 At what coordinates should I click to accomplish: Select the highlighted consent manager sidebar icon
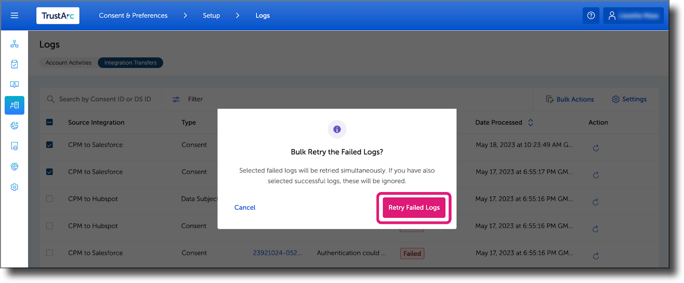14,105
